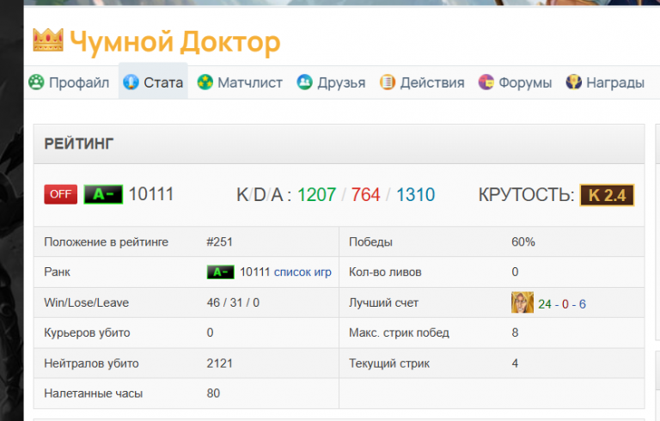Open the список игр link

302,272
